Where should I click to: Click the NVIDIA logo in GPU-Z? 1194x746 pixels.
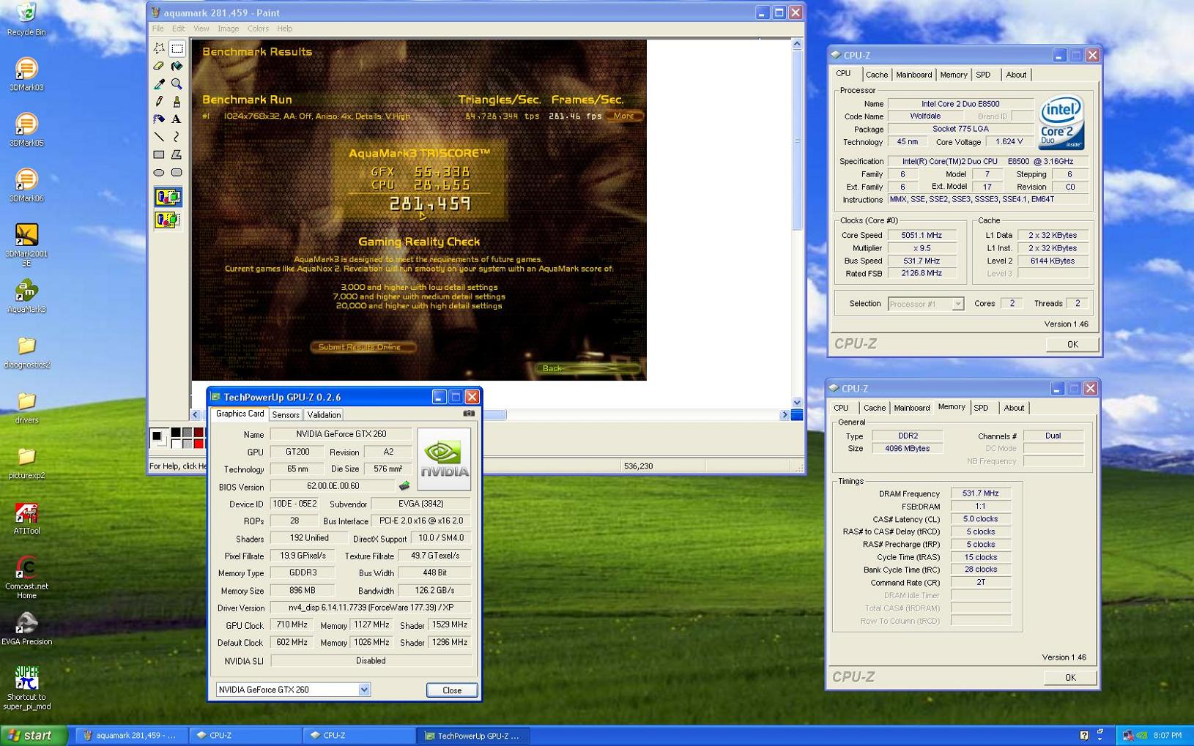point(444,459)
